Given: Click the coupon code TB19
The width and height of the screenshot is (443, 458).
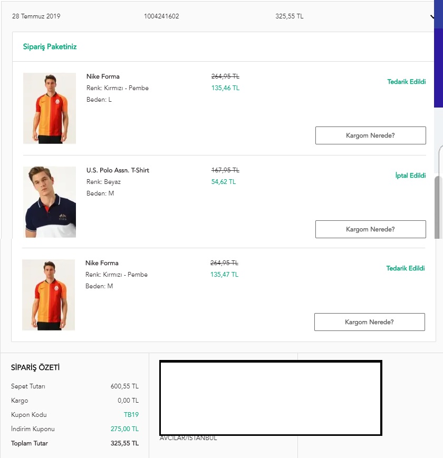Looking at the screenshot, I should (x=131, y=415).
